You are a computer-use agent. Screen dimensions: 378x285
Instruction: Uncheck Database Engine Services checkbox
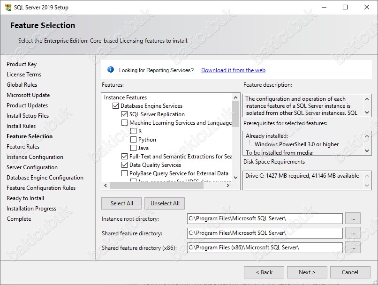[x=115, y=106]
